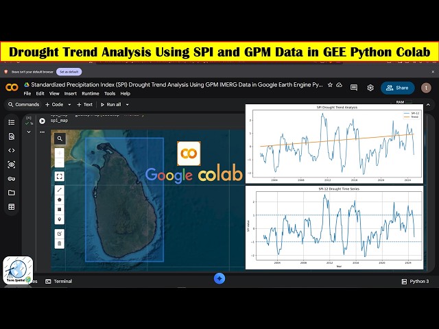Open the File menu
The image size is (439, 329).
(x=27, y=94)
